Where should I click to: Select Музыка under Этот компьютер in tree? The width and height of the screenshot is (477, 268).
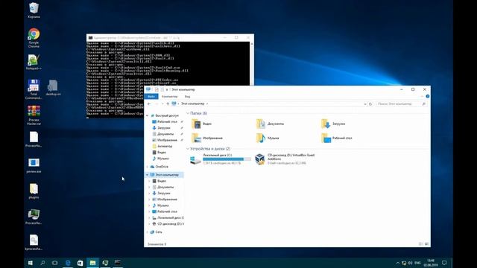pyautogui.click(x=160, y=205)
